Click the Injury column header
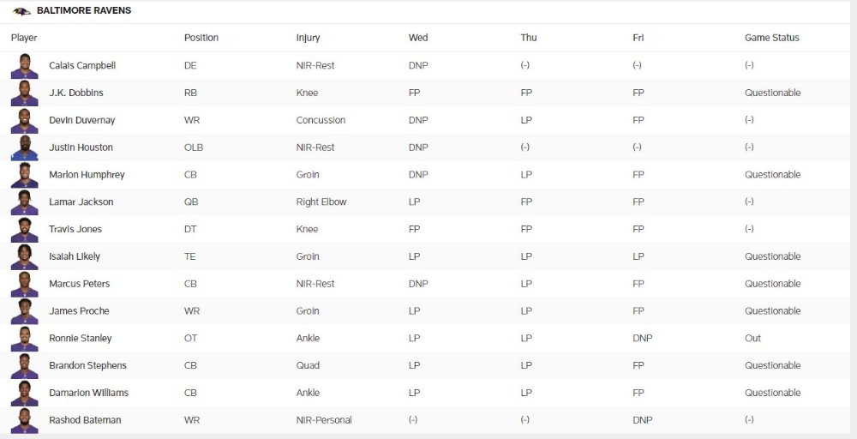The image size is (857, 439). (x=309, y=38)
